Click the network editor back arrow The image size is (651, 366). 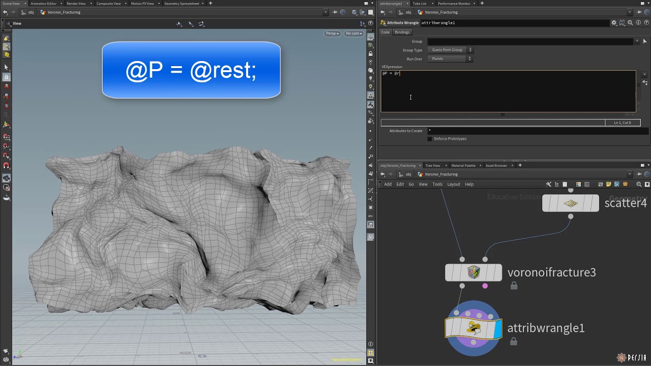point(382,174)
